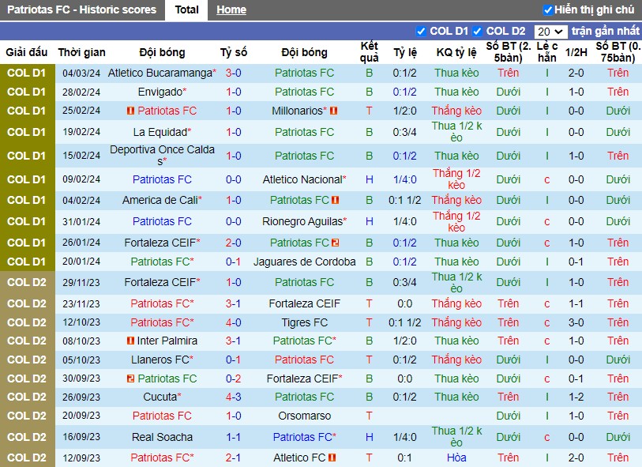Click red card icon beside Patriotas FC on 26/01/24
Viewport: 642px width, 467px height.
pyautogui.click(x=335, y=243)
